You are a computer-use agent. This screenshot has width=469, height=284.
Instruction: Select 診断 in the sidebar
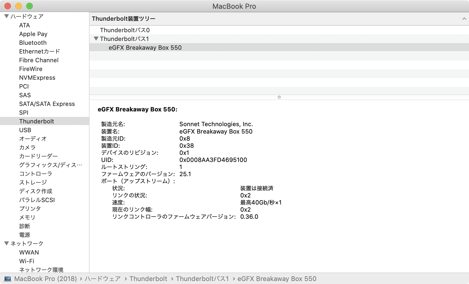point(24,226)
